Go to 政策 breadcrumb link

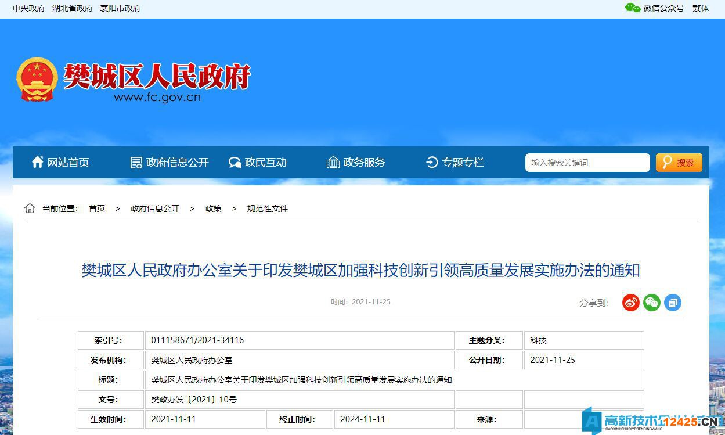pos(213,208)
